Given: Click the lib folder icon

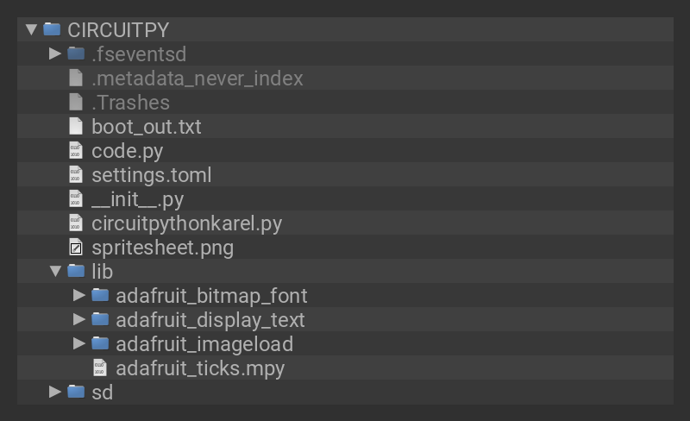Looking at the screenshot, I should 76,272.
